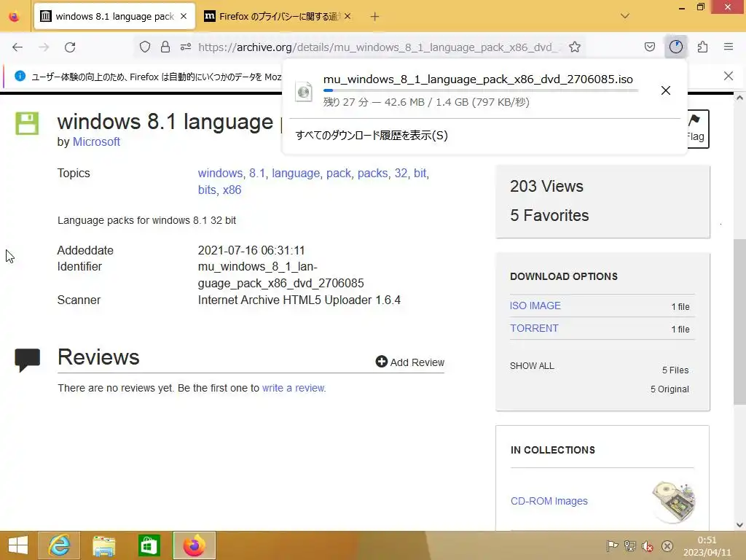
Task: Click the page vertical scrollbar thumb
Action: (x=739, y=322)
